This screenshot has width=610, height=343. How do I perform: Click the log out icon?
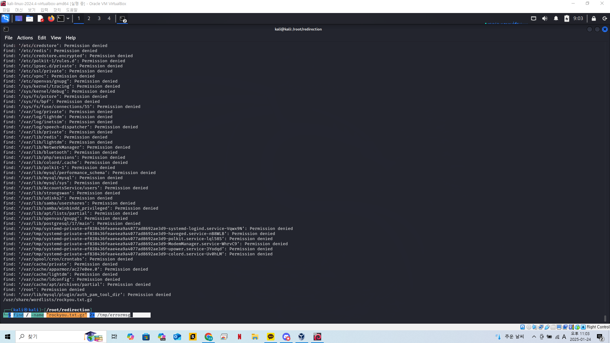point(605,18)
